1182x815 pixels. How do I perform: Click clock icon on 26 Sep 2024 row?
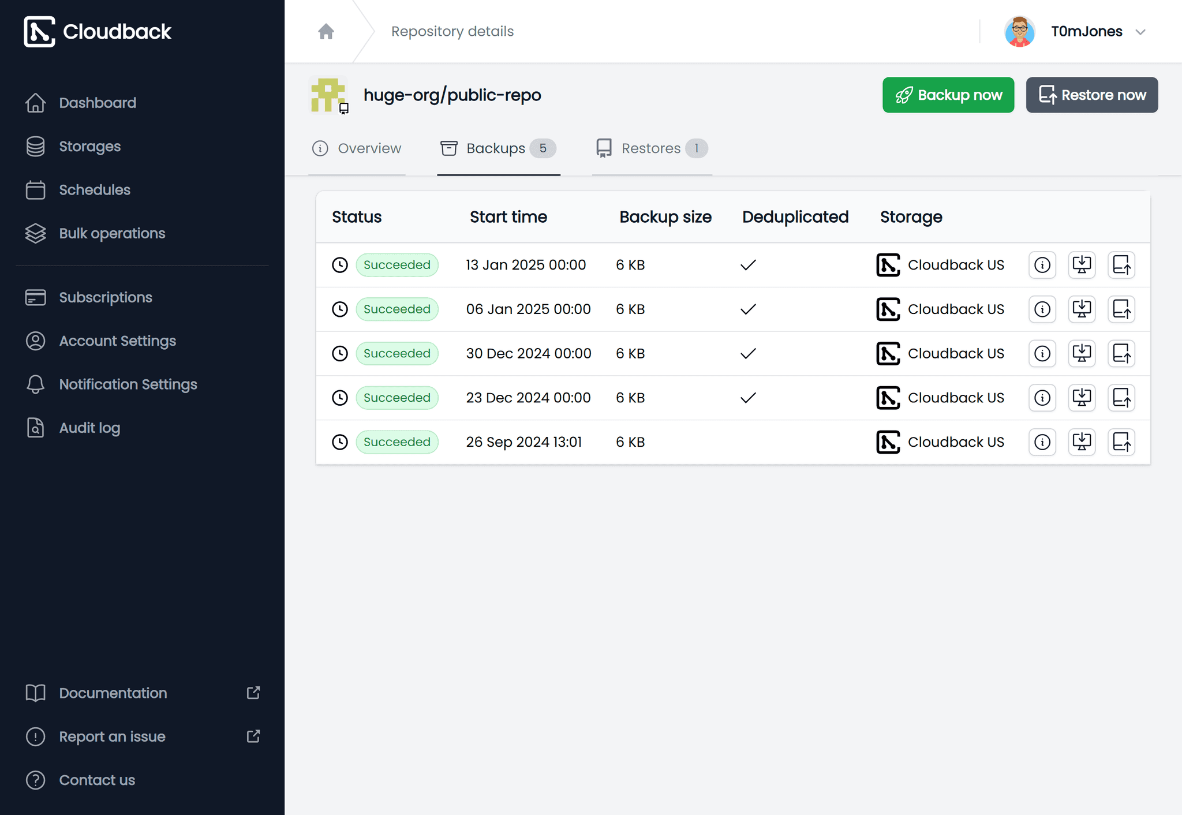(x=340, y=442)
